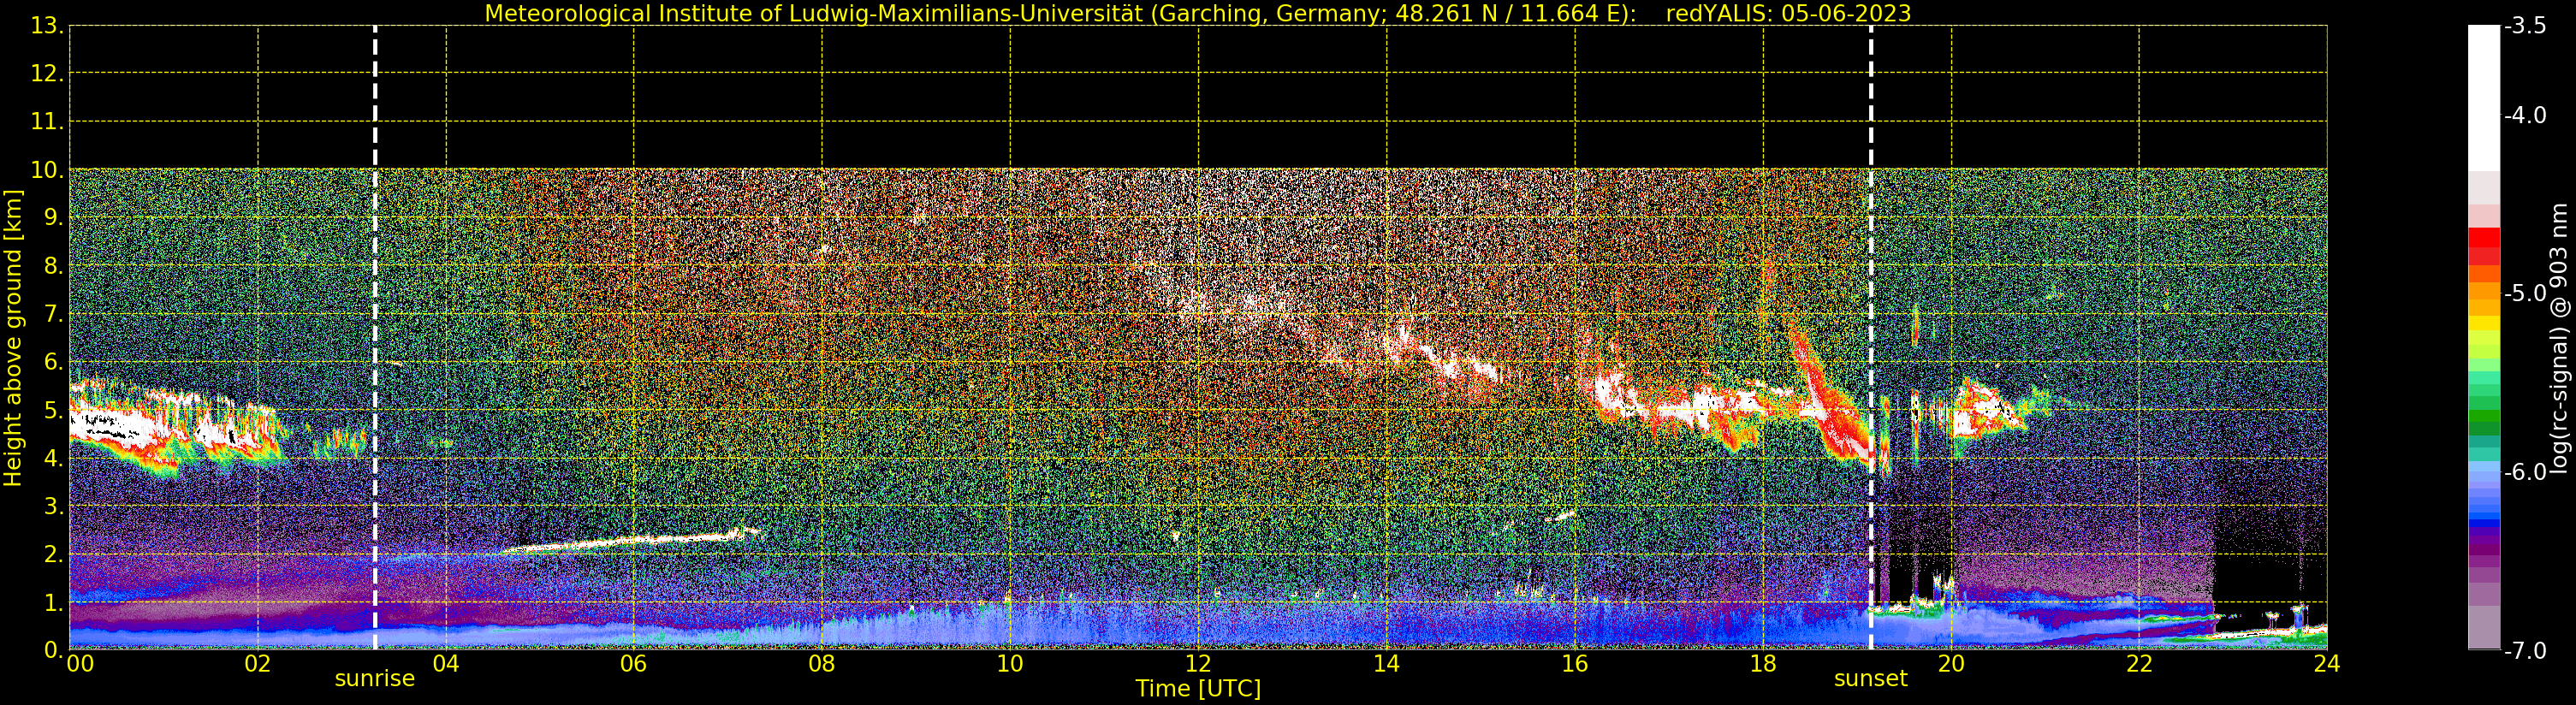Click the '-5.0' colorbar value

[x=2525, y=293]
